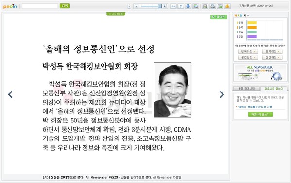Click the zoom slider handle
This screenshot has height=183, width=291.
[x=160, y=6]
